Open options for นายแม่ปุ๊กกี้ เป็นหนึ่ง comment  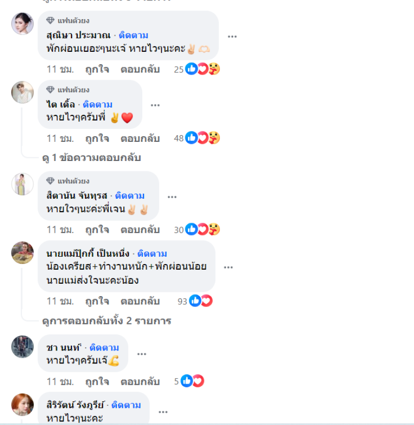click(228, 267)
